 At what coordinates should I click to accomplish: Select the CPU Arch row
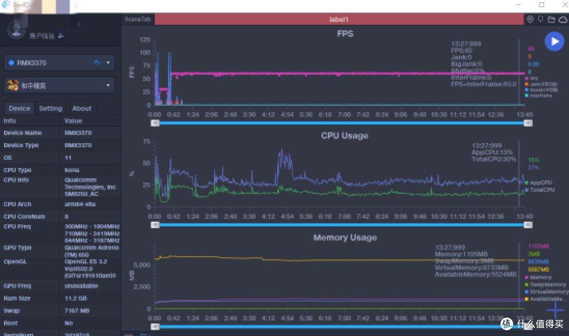[x=60, y=204]
